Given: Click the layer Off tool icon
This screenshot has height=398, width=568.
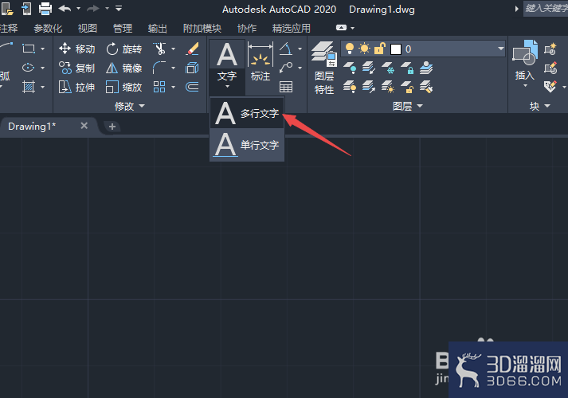Looking at the screenshot, I should point(350,68).
